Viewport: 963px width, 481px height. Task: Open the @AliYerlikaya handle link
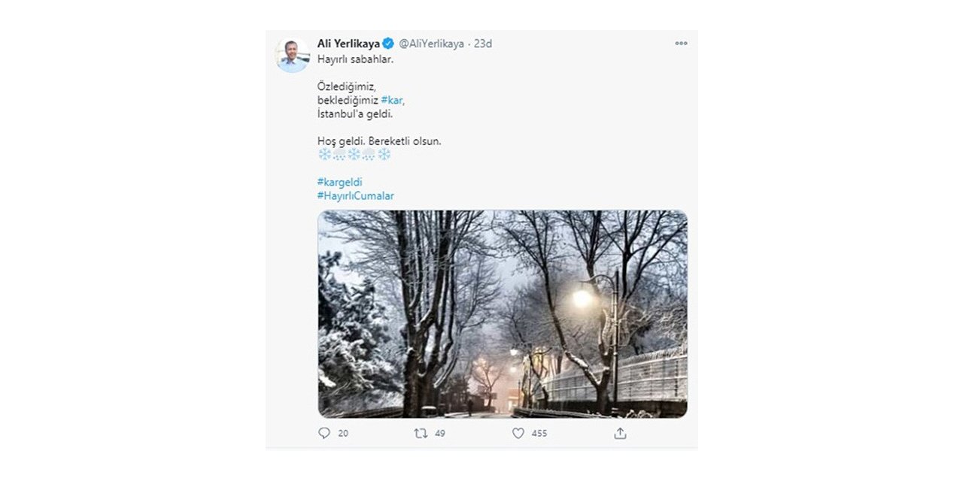[431, 44]
